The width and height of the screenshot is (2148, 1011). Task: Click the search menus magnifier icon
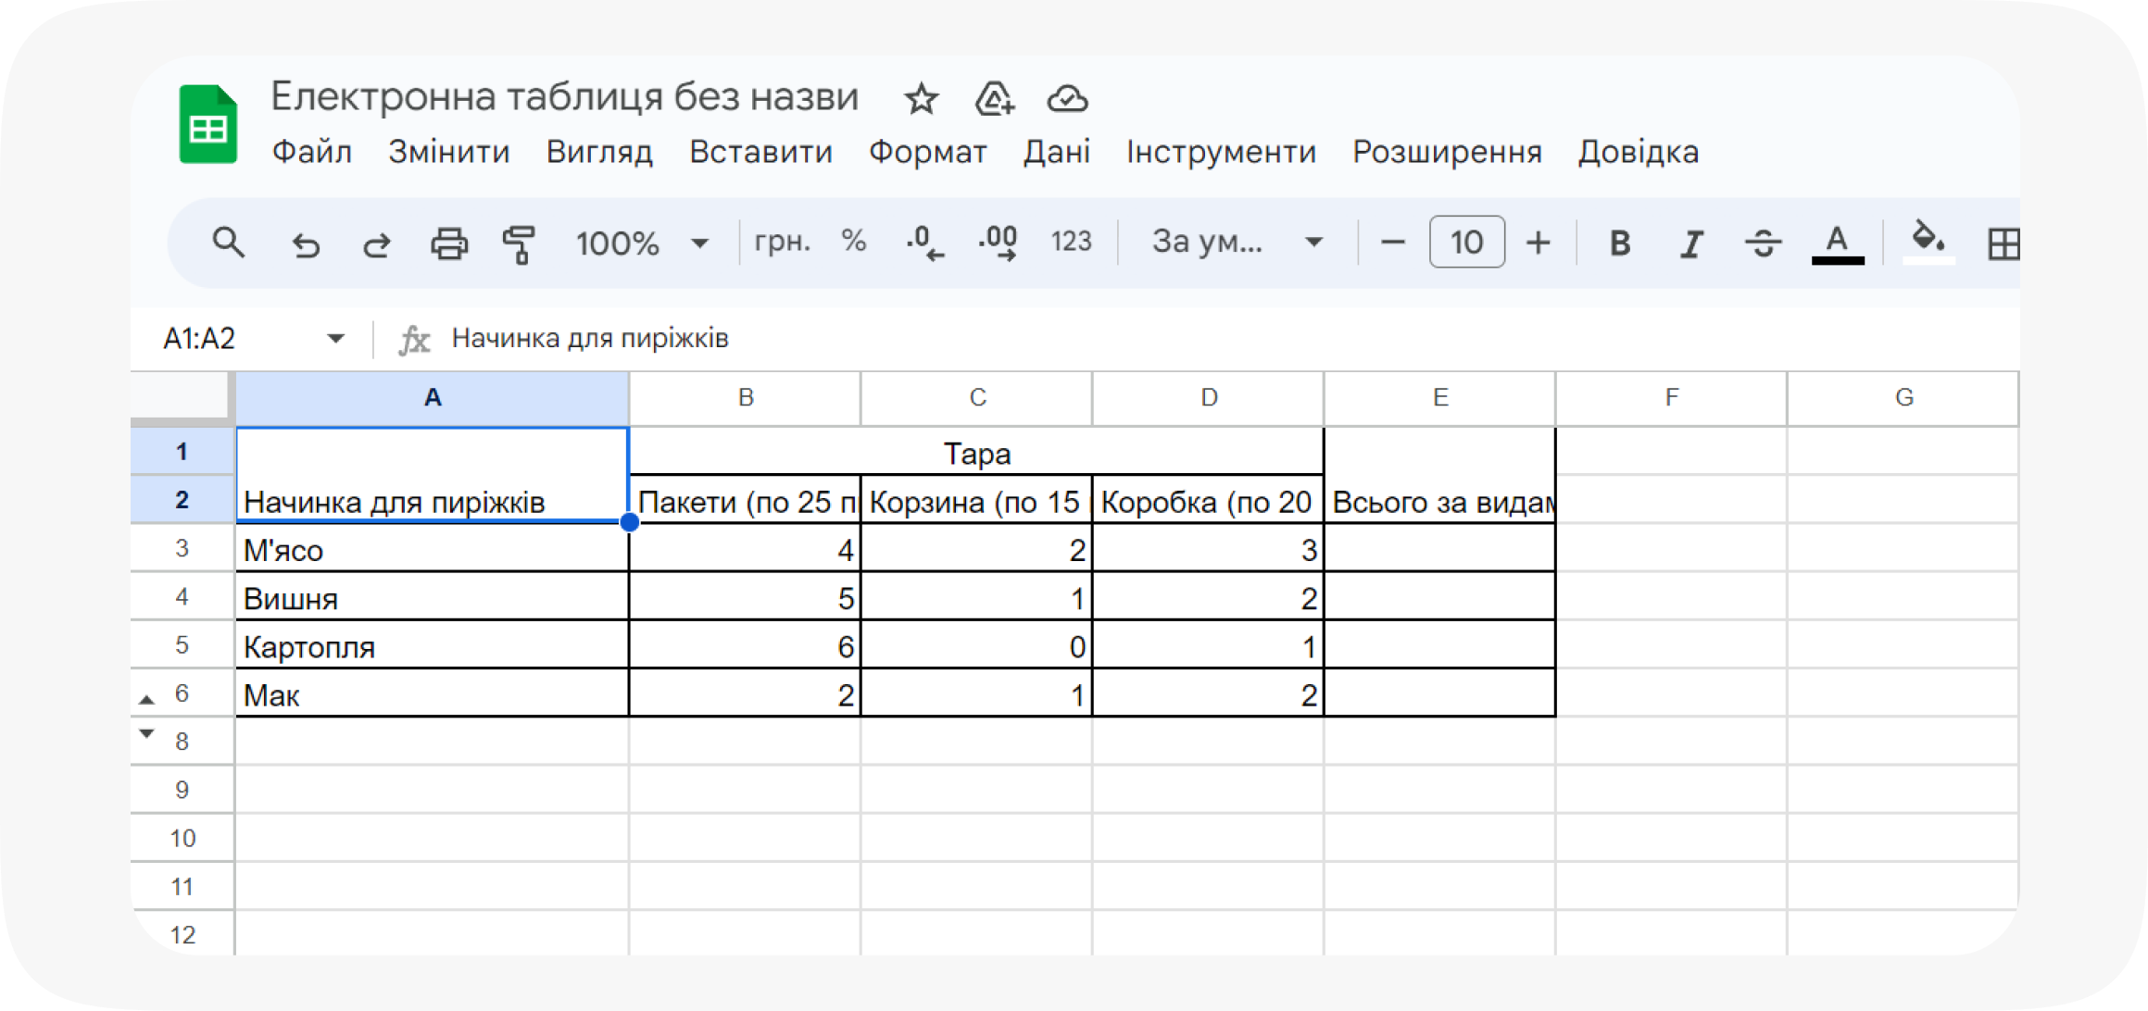click(228, 243)
